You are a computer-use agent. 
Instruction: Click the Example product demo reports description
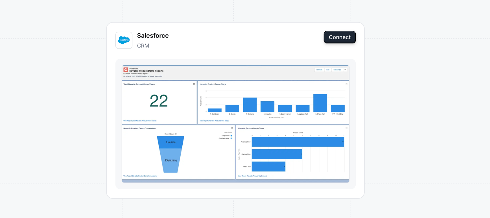pyautogui.click(x=136, y=73)
